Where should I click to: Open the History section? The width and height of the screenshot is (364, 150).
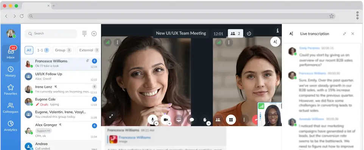coord(11,72)
